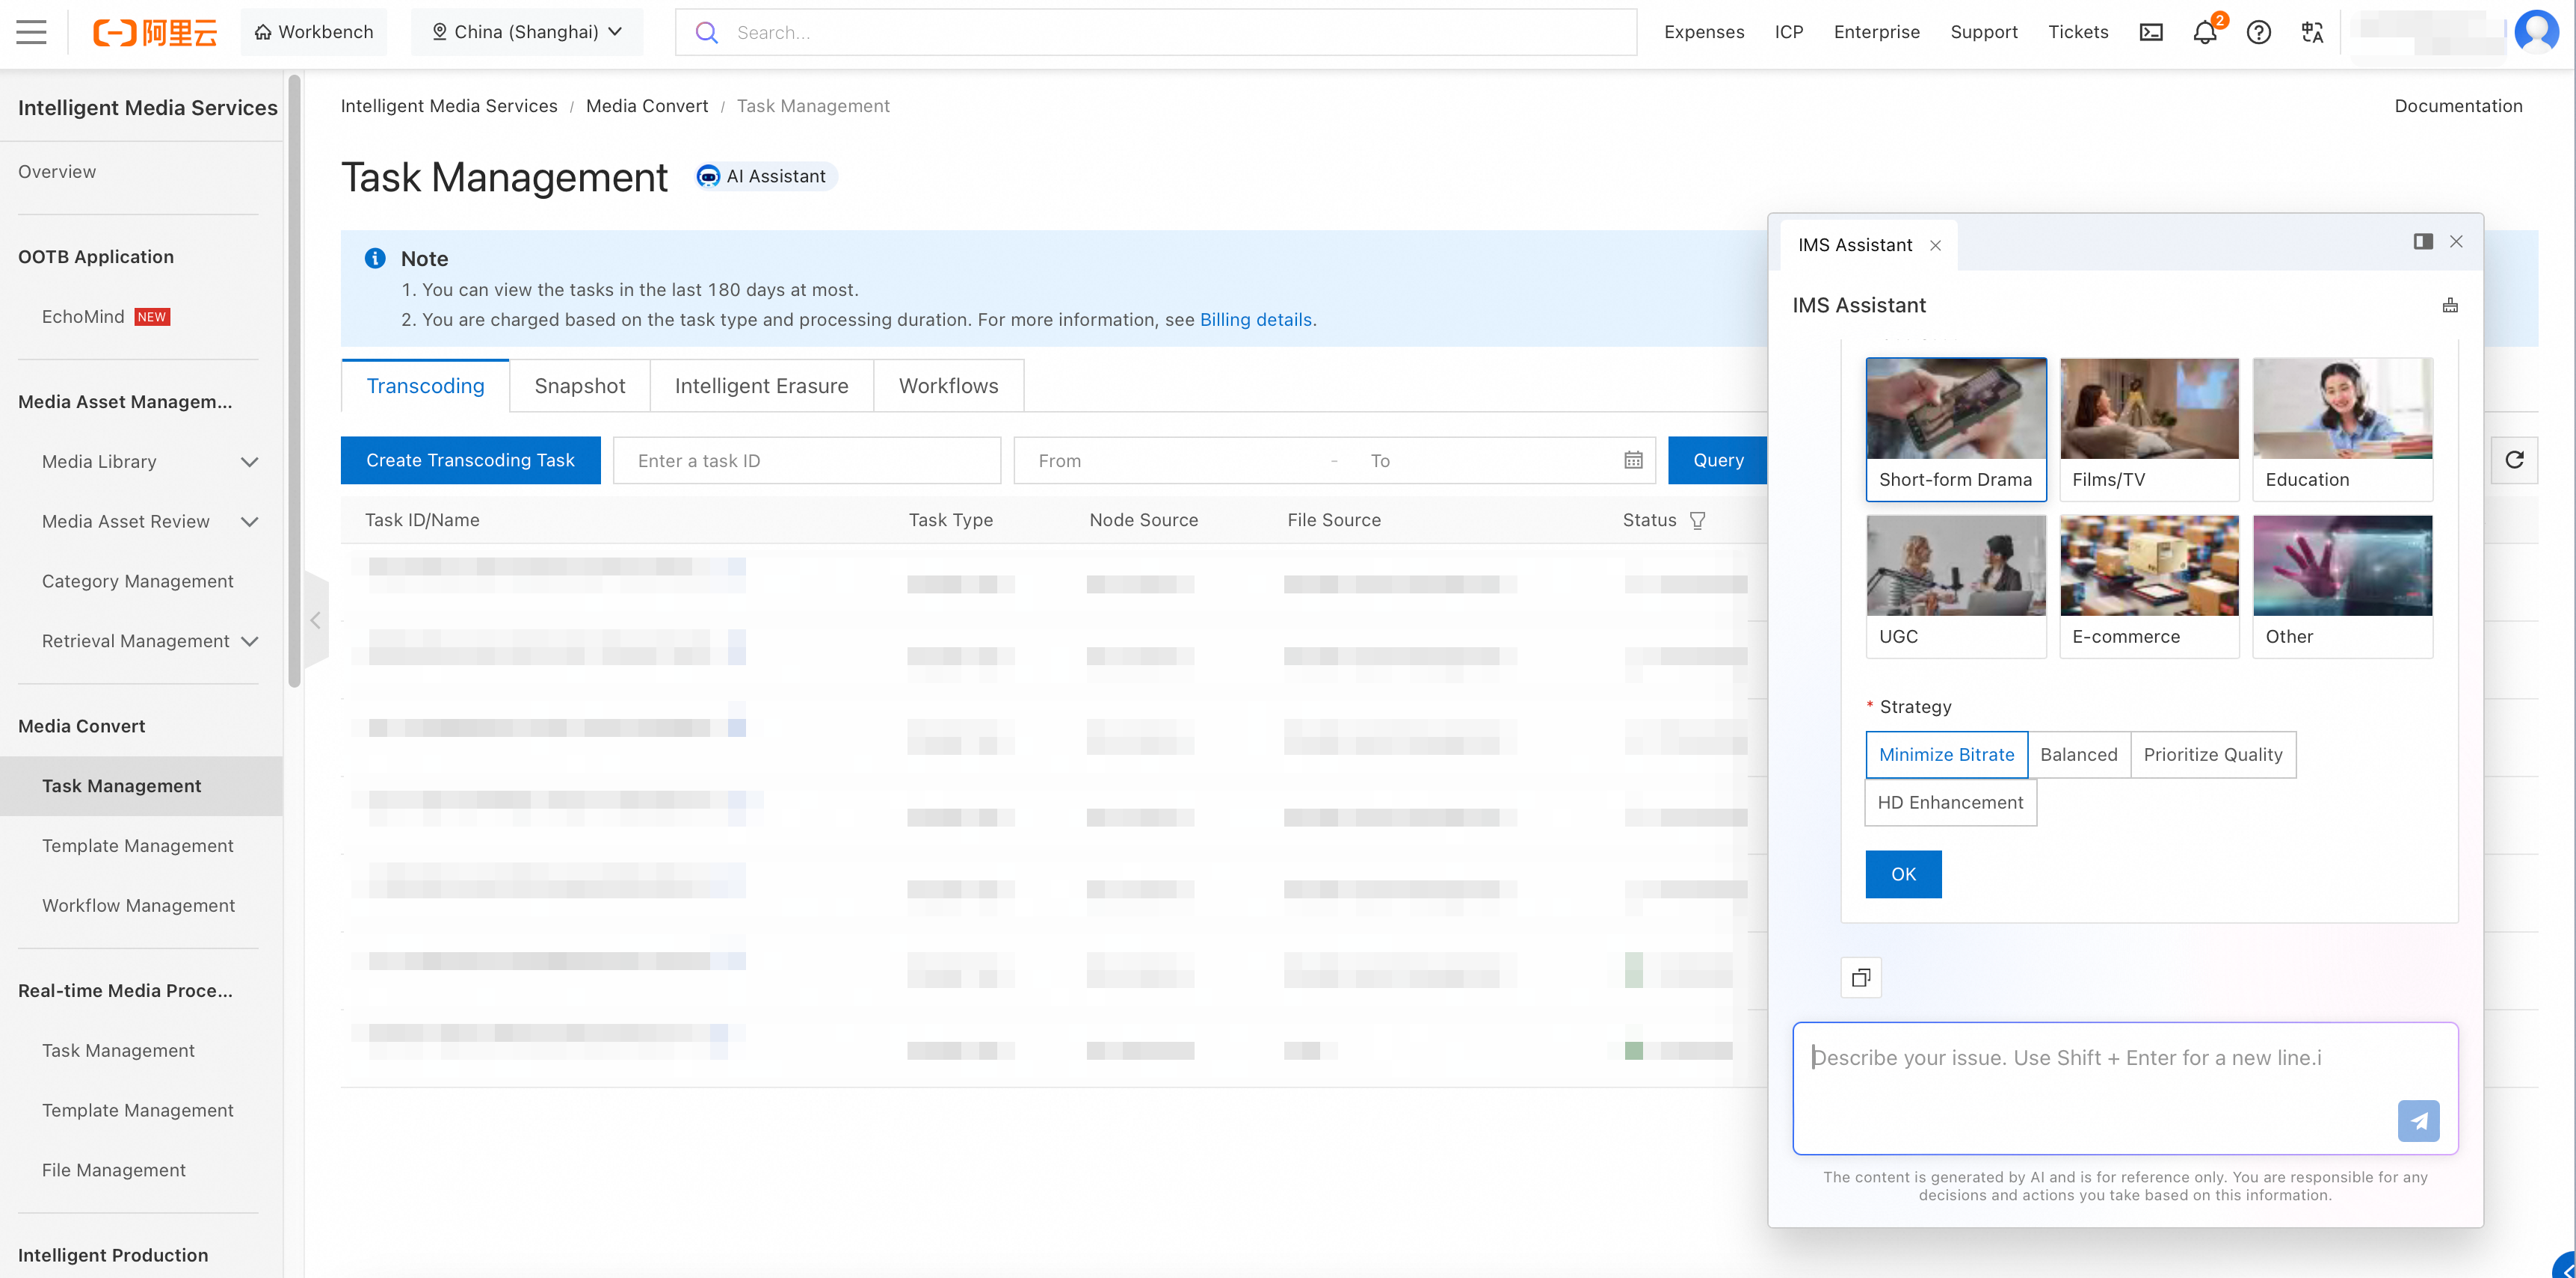
Task: Open the Intelligent Erasure tab
Action: coord(761,386)
